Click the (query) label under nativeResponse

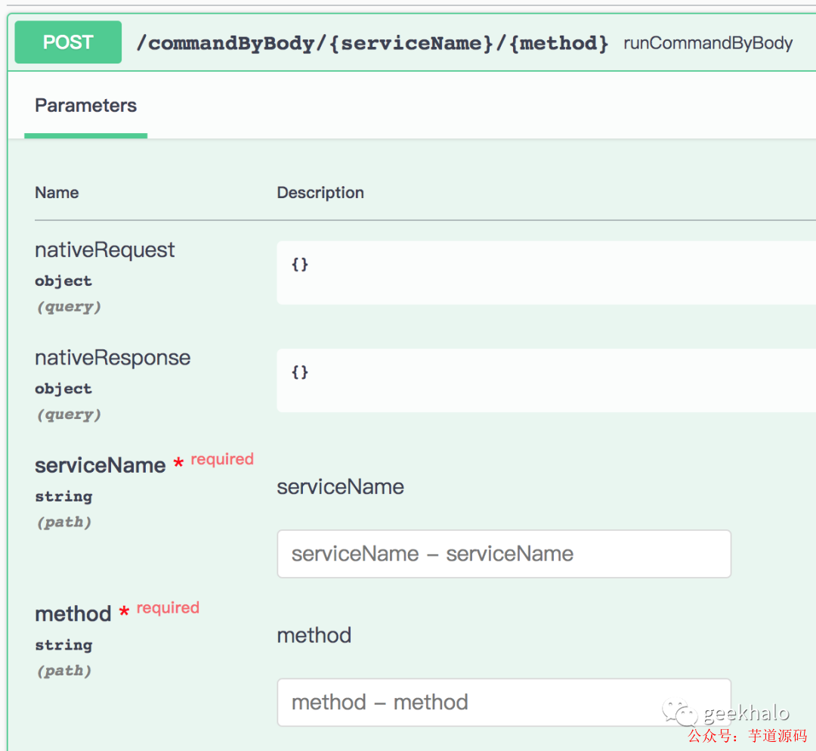pyautogui.click(x=69, y=414)
